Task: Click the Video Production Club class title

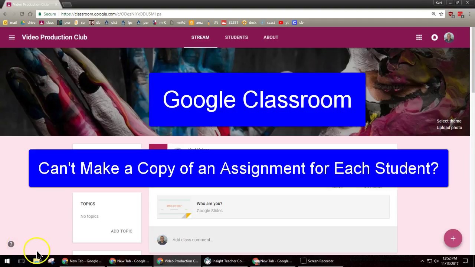Action: click(x=55, y=37)
